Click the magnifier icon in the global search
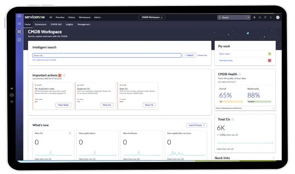 click(x=219, y=17)
